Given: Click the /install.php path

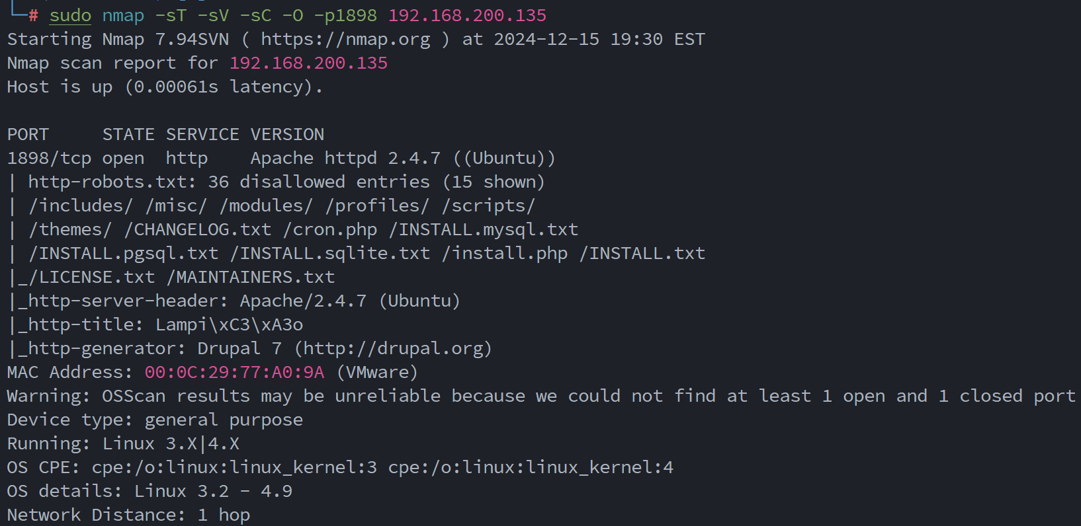Looking at the screenshot, I should (504, 254).
